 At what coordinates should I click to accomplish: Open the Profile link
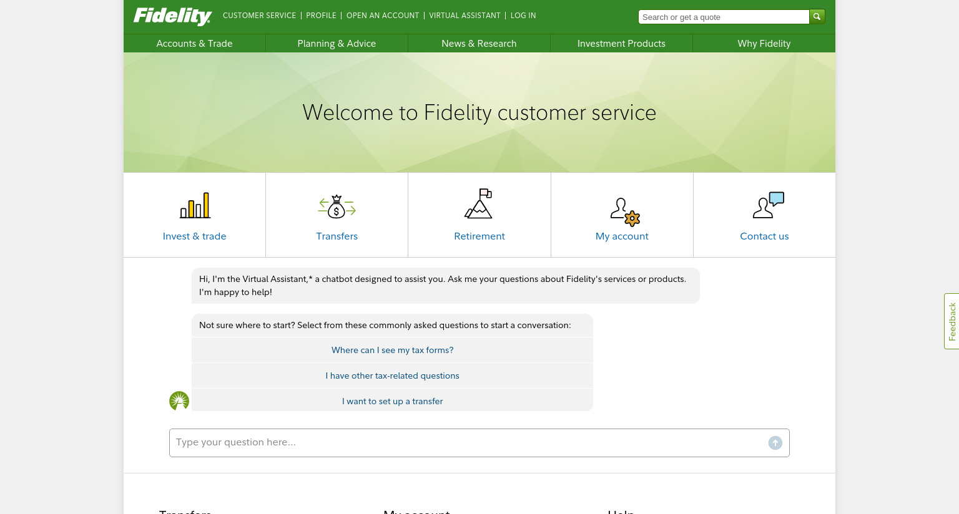[x=321, y=16]
